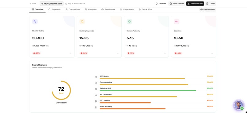Click the 68/100 AEO Readiness score
This screenshot has height=113, width=247.
coord(210,94)
